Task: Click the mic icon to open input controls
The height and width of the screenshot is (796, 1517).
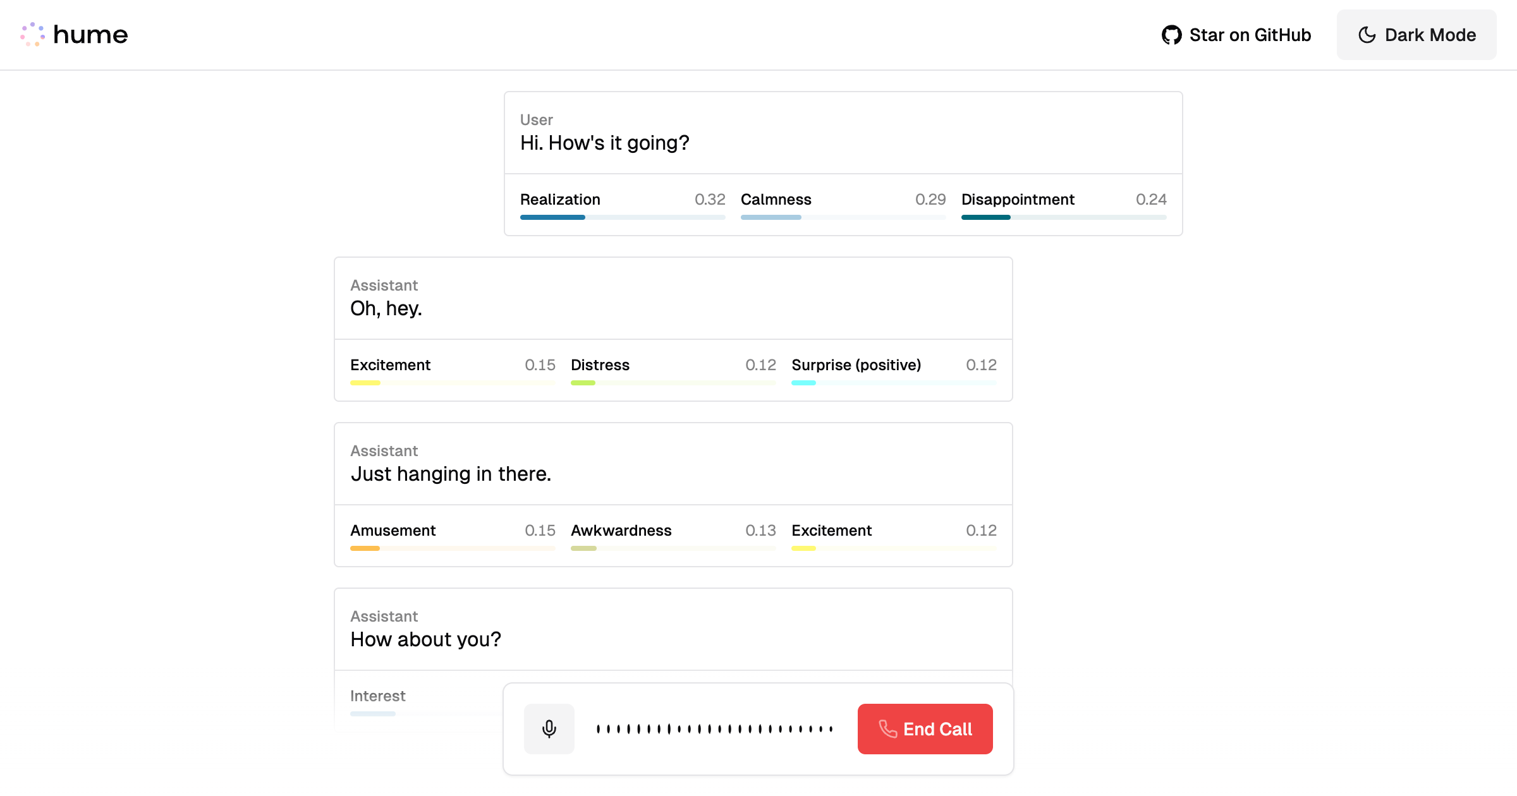Action: click(x=549, y=728)
